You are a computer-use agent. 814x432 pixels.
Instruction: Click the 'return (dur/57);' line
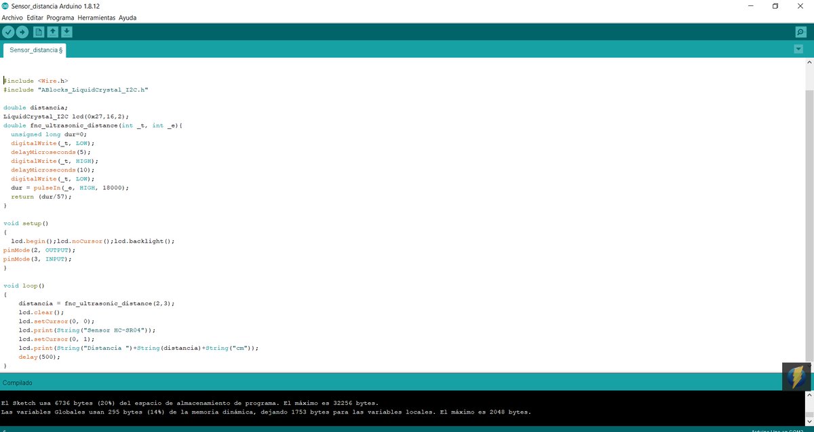(x=41, y=197)
